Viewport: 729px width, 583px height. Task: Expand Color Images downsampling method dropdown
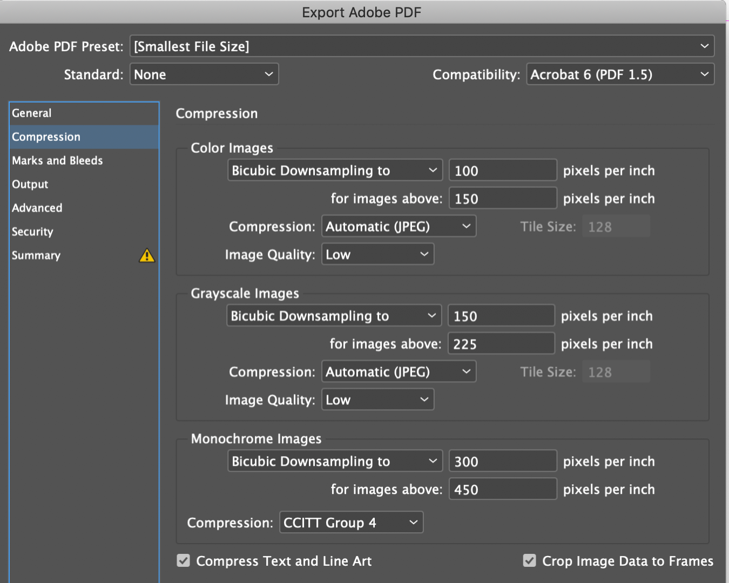335,171
